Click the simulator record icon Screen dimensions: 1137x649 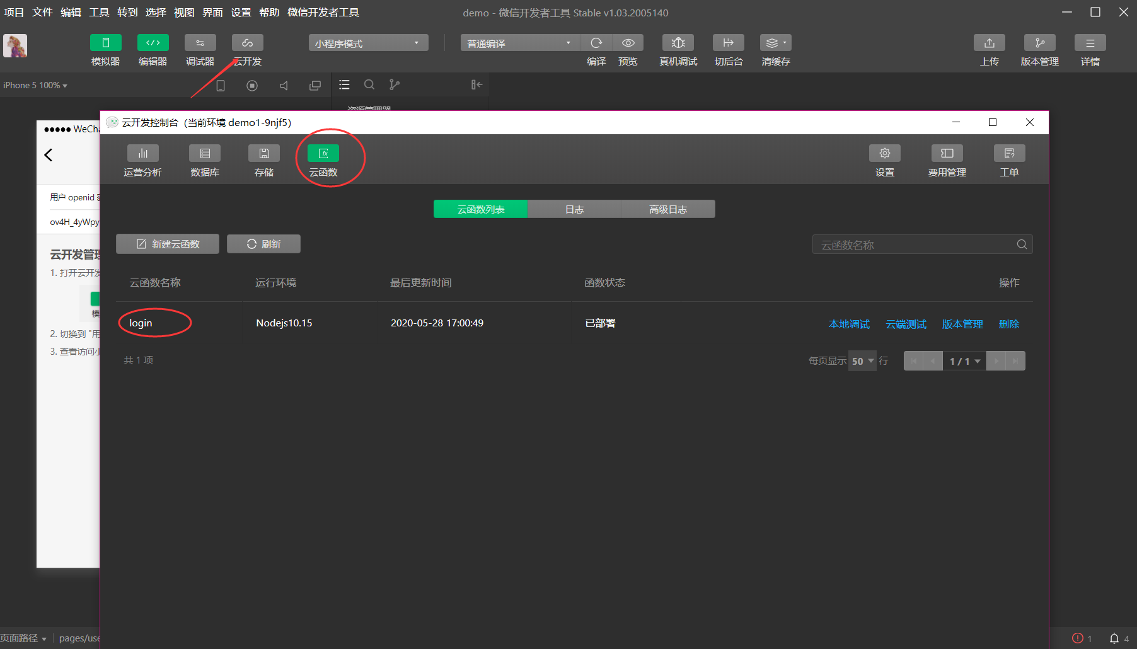pyautogui.click(x=252, y=85)
